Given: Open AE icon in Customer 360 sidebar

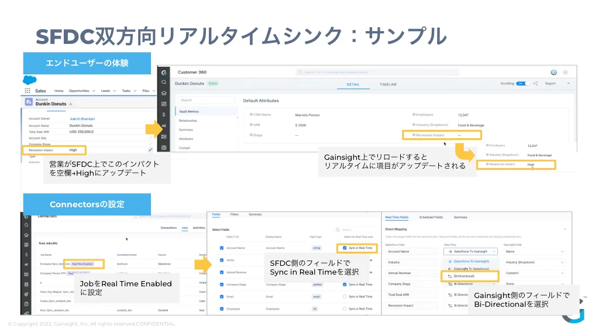Looking at the screenshot, I should tap(164, 126).
